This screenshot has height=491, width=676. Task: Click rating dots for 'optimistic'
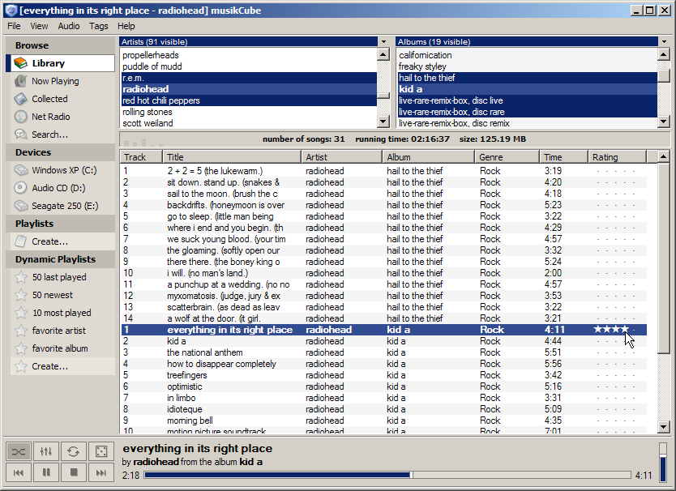point(615,386)
